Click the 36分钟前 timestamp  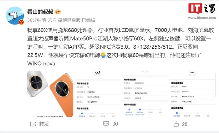tap(37, 20)
